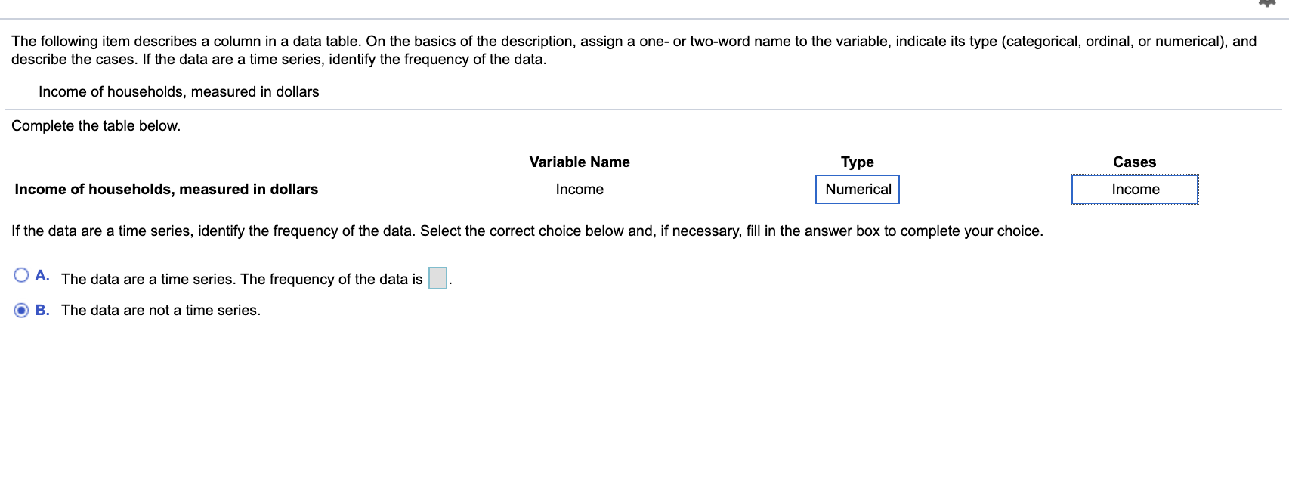1289x489 pixels.
Task: Select the Complete the table below heading
Action: (x=95, y=125)
